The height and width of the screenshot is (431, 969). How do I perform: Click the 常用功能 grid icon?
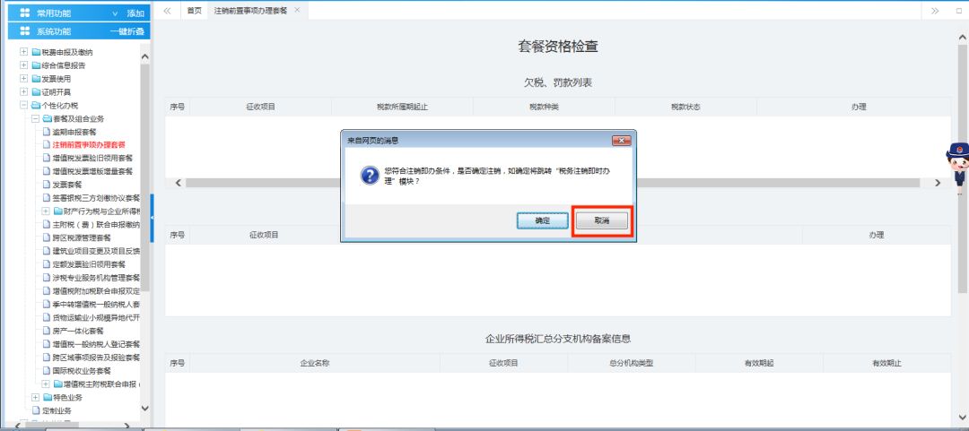[24, 13]
